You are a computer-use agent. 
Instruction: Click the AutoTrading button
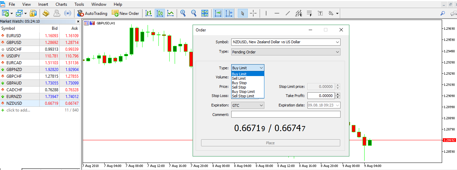tap(92, 14)
